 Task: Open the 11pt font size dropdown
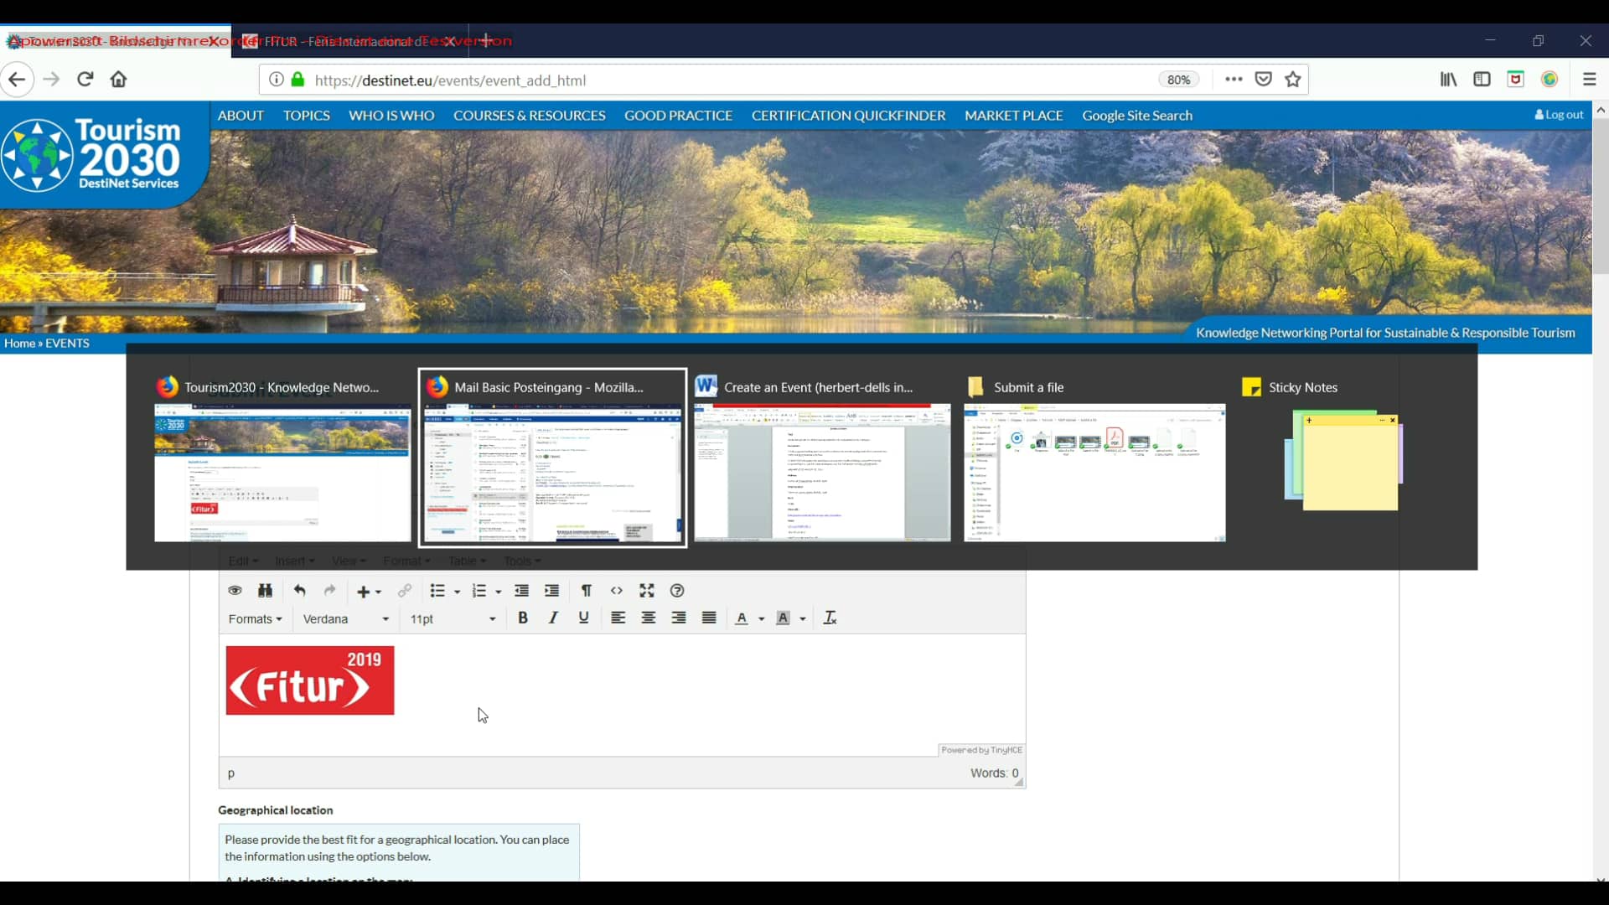(x=453, y=619)
